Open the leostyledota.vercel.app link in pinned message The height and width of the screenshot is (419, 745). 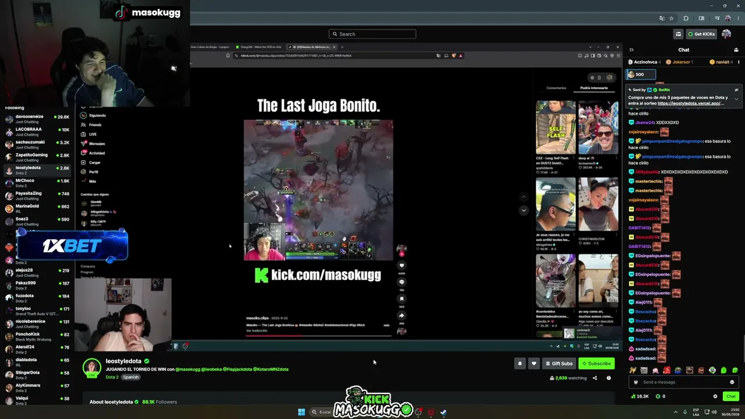(x=690, y=104)
